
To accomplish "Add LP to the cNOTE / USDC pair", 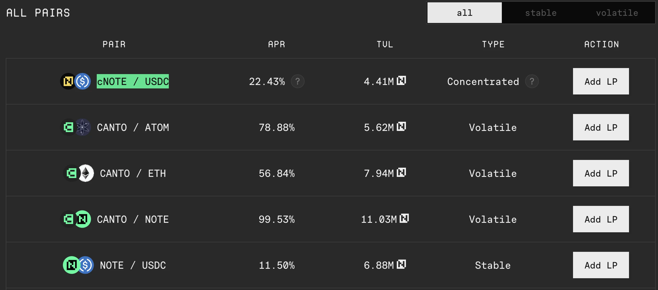I will (601, 81).
